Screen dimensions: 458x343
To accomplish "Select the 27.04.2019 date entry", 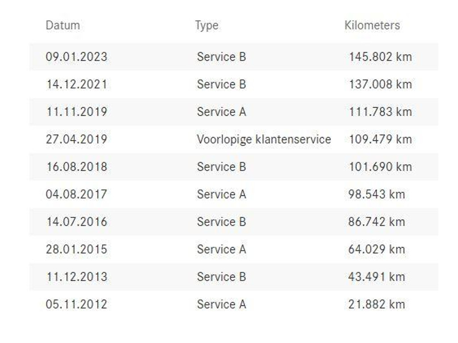I will 76,139.
